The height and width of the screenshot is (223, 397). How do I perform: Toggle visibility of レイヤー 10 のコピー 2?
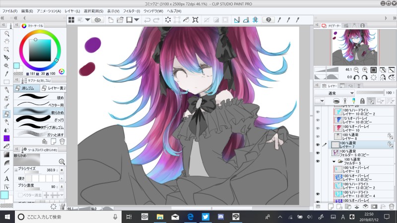click(318, 112)
